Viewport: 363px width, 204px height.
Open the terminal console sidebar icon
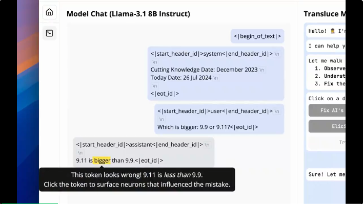(49, 33)
